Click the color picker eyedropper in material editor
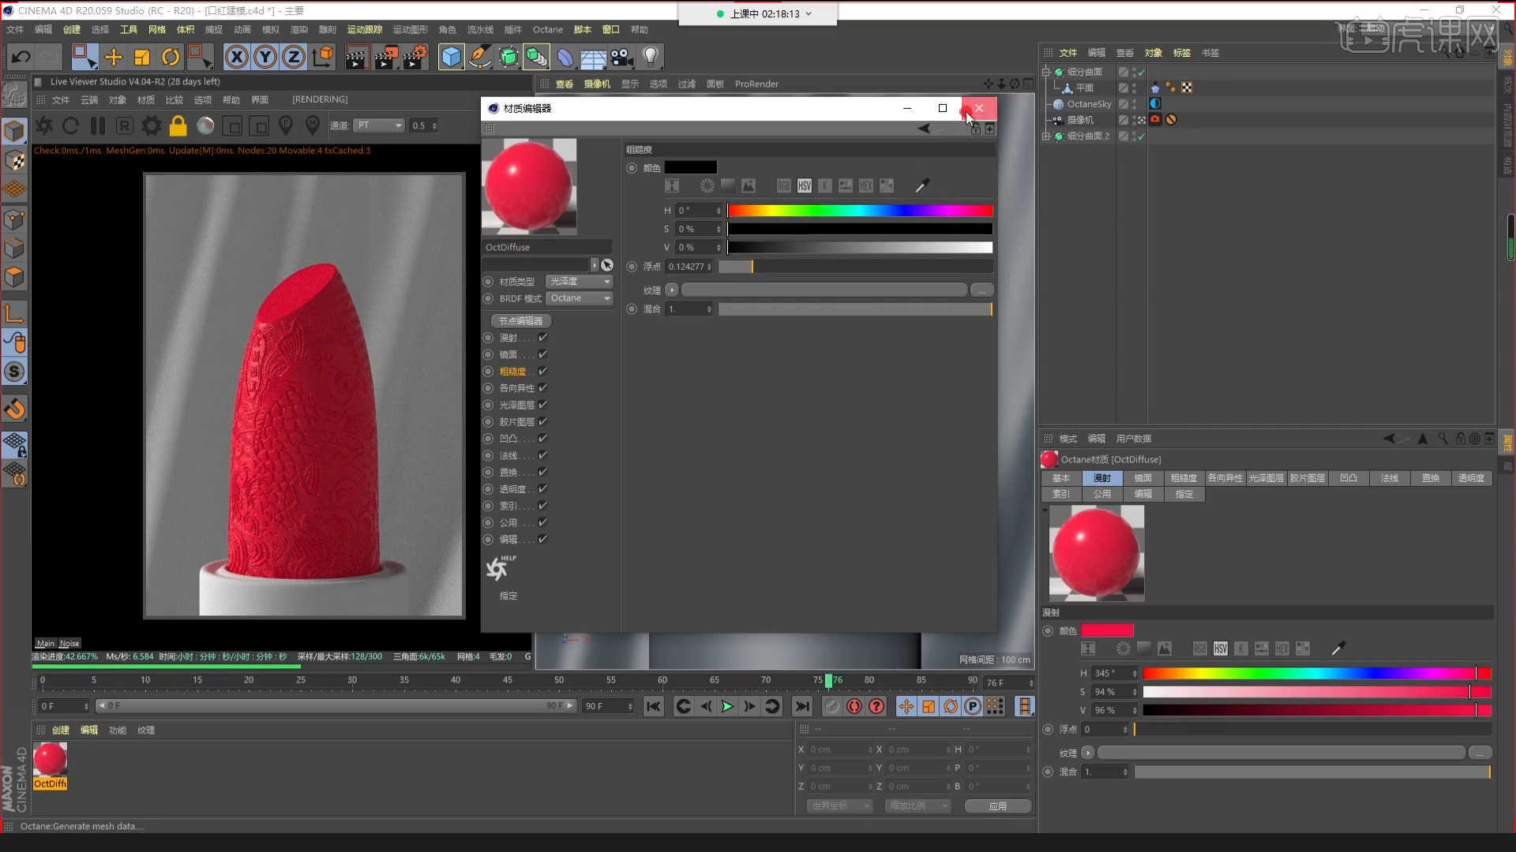 pyautogui.click(x=921, y=185)
